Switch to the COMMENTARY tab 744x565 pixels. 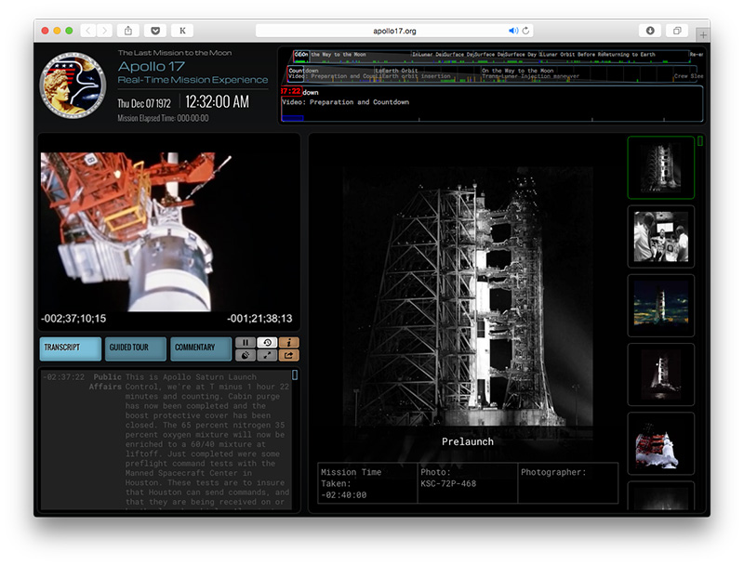tap(201, 348)
